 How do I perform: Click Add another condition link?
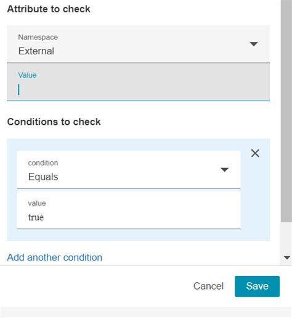click(55, 257)
